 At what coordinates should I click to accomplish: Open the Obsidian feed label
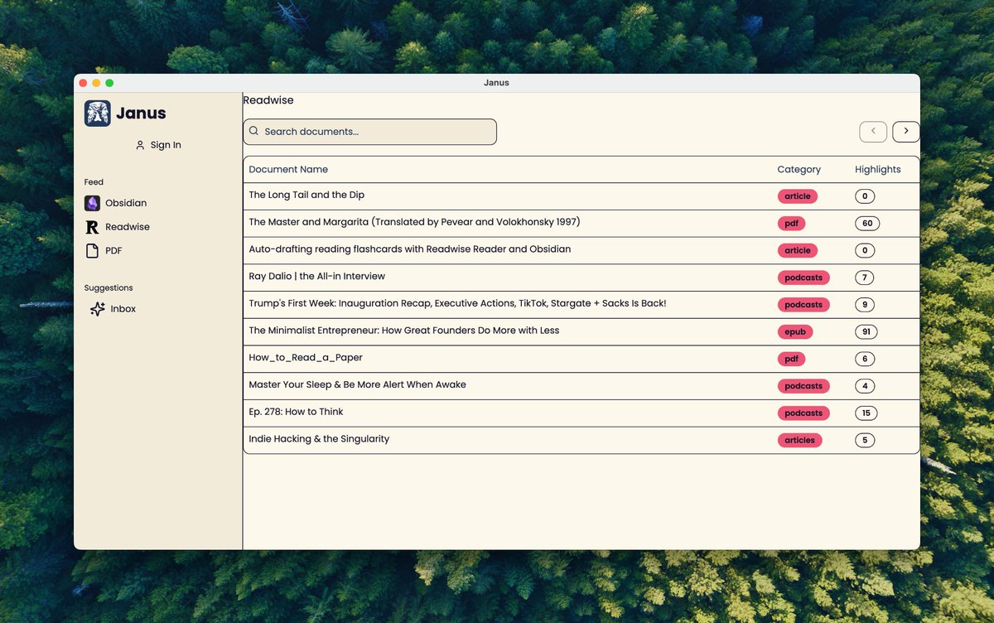[126, 203]
